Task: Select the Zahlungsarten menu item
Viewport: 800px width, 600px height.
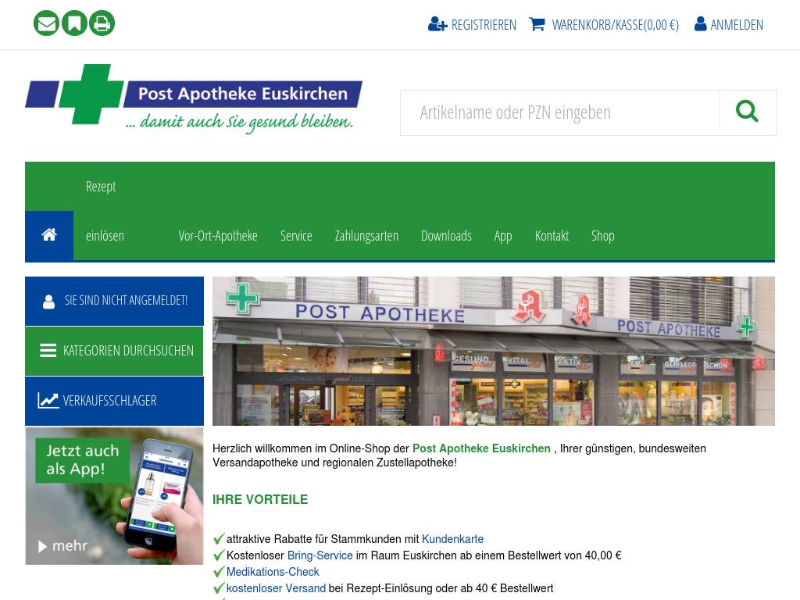Action: 366,236
